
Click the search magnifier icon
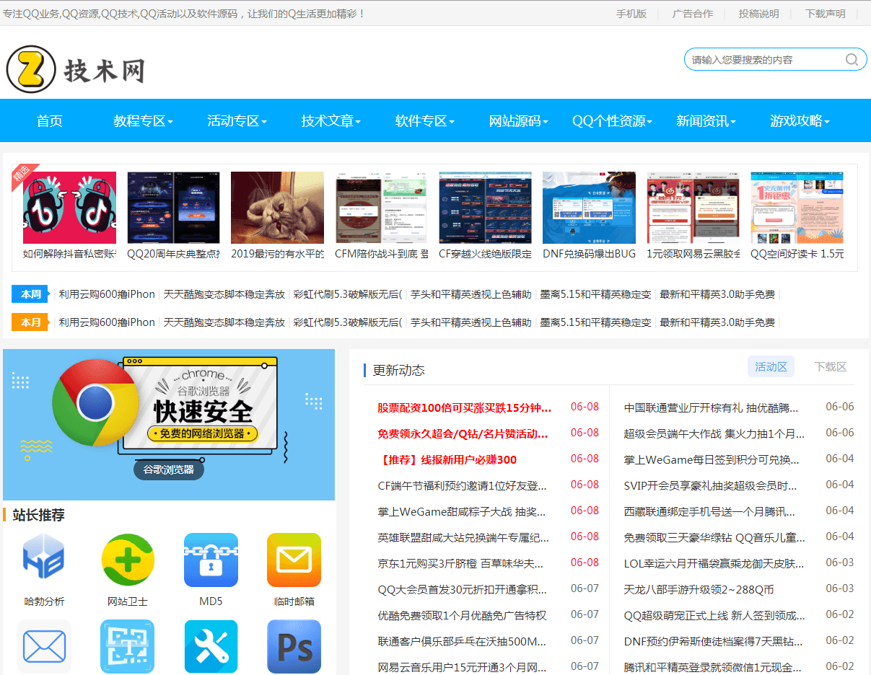(852, 59)
